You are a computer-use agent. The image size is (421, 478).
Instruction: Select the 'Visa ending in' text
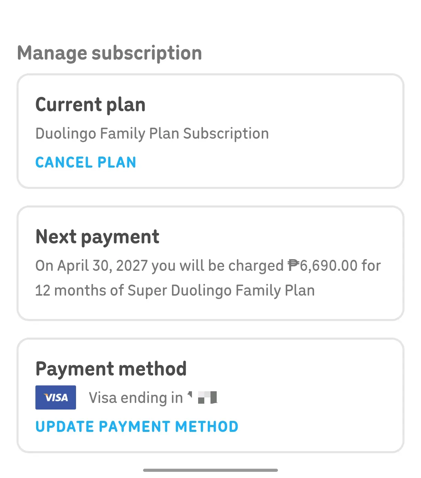click(136, 398)
